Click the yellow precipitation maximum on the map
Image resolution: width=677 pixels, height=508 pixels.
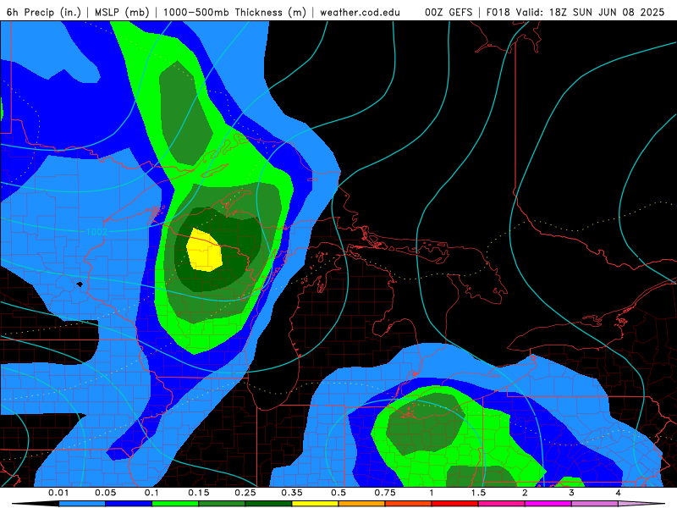(204, 251)
